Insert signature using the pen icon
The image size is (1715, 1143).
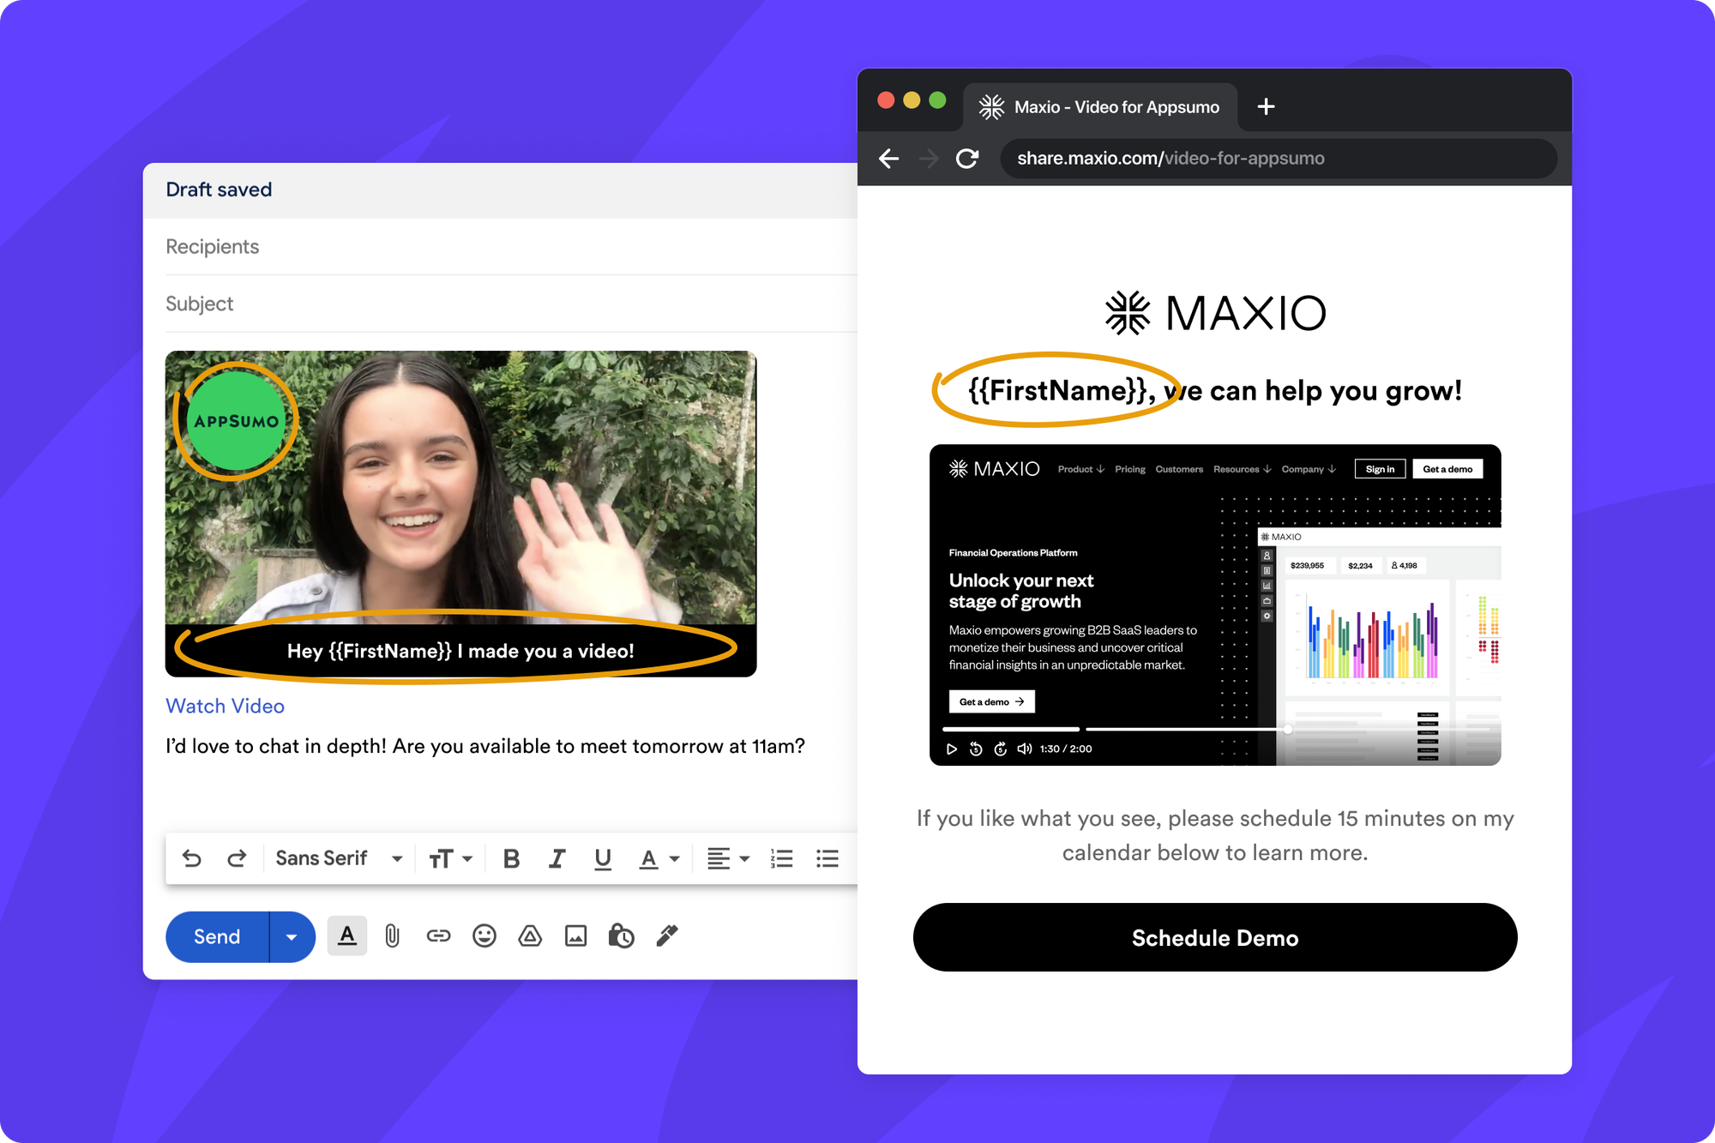pos(667,935)
